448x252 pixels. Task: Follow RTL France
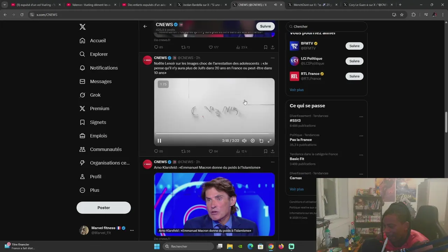pyautogui.click(x=354, y=76)
